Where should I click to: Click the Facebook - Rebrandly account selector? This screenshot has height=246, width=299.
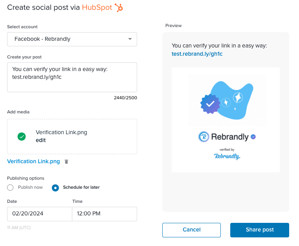coord(72,39)
